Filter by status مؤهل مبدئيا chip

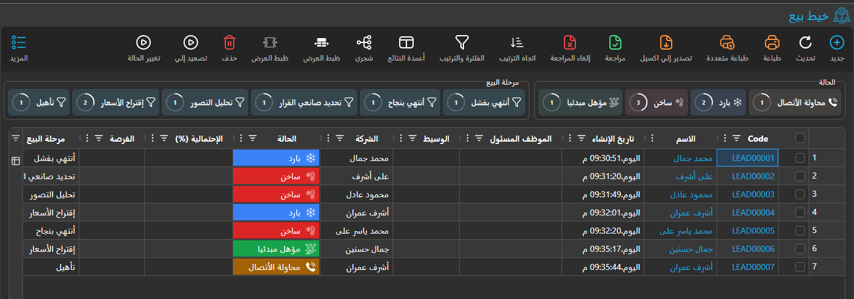click(580, 103)
